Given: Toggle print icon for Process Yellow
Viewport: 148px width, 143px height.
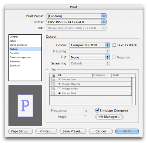Looking at the screenshot, I should [x=53, y=89].
